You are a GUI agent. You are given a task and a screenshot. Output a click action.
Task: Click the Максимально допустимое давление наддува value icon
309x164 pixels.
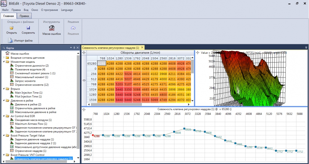pyautogui.click(x=12, y=147)
